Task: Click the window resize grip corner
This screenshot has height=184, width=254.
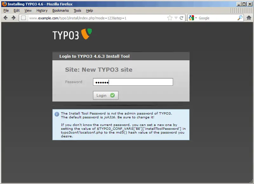Action: (251, 181)
